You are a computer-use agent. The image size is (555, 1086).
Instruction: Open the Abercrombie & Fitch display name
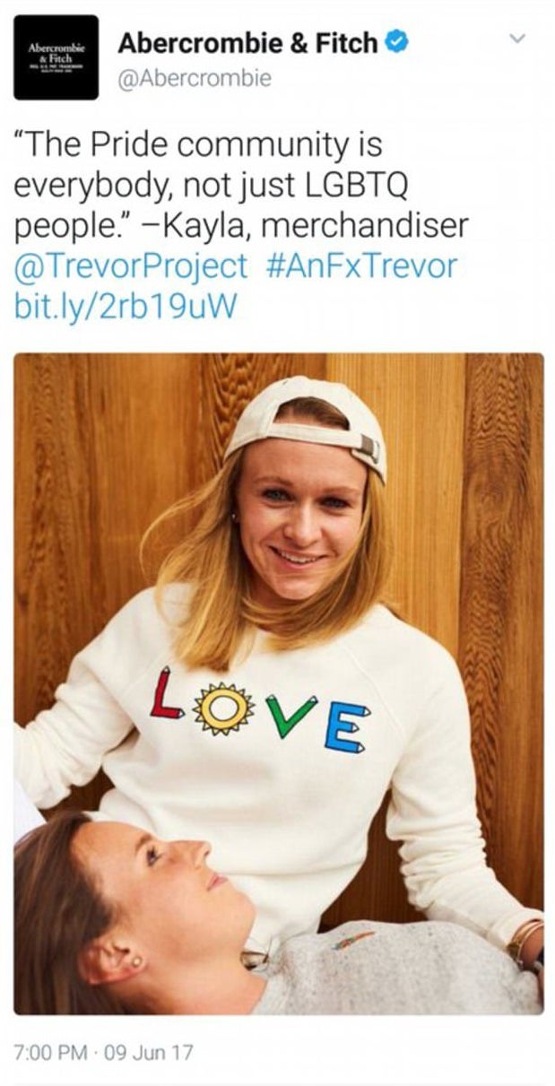(x=247, y=42)
